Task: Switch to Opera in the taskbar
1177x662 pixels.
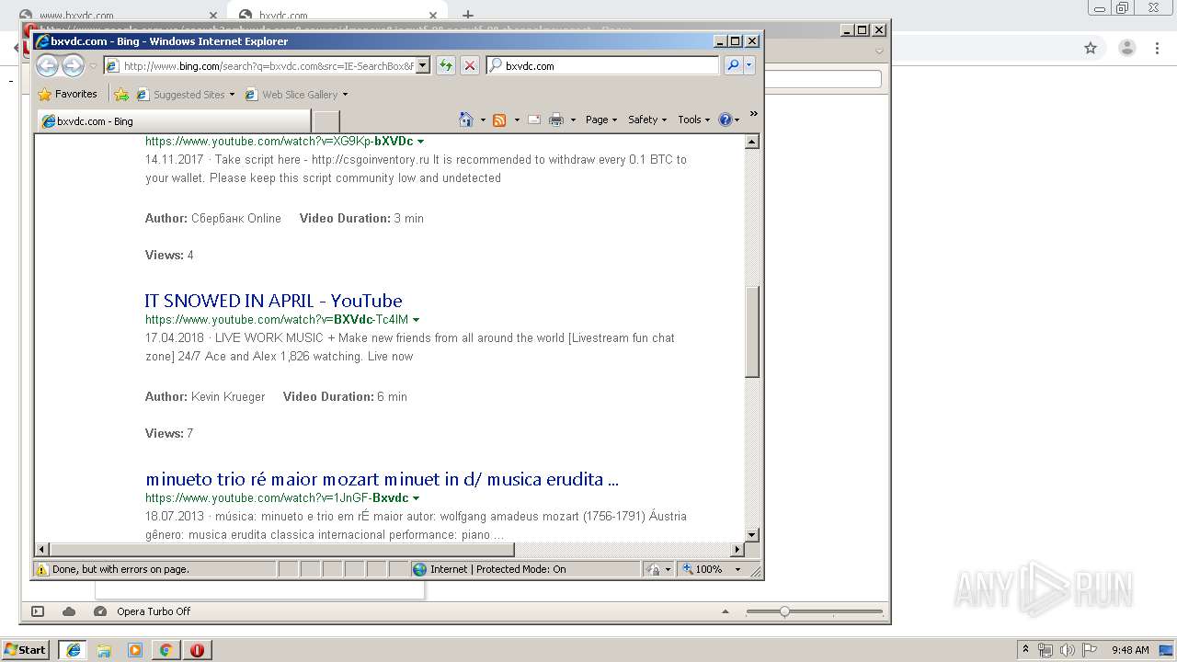Action: [198, 650]
